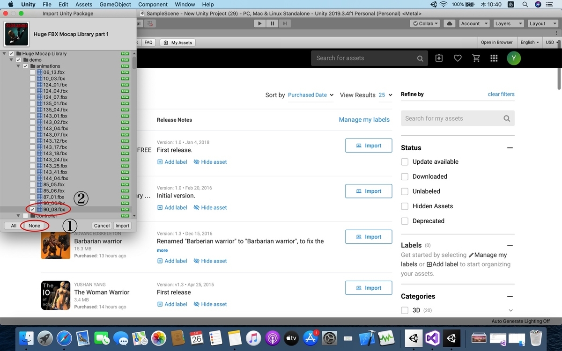The height and width of the screenshot is (351, 562).
Task: Check the 3D category checkbox
Action: tap(405, 310)
